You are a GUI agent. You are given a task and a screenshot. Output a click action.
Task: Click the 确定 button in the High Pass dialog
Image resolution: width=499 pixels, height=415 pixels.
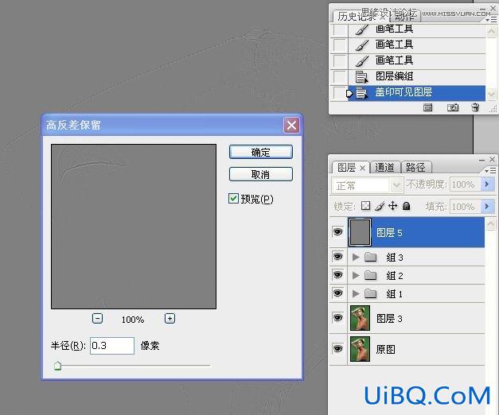[x=260, y=152]
